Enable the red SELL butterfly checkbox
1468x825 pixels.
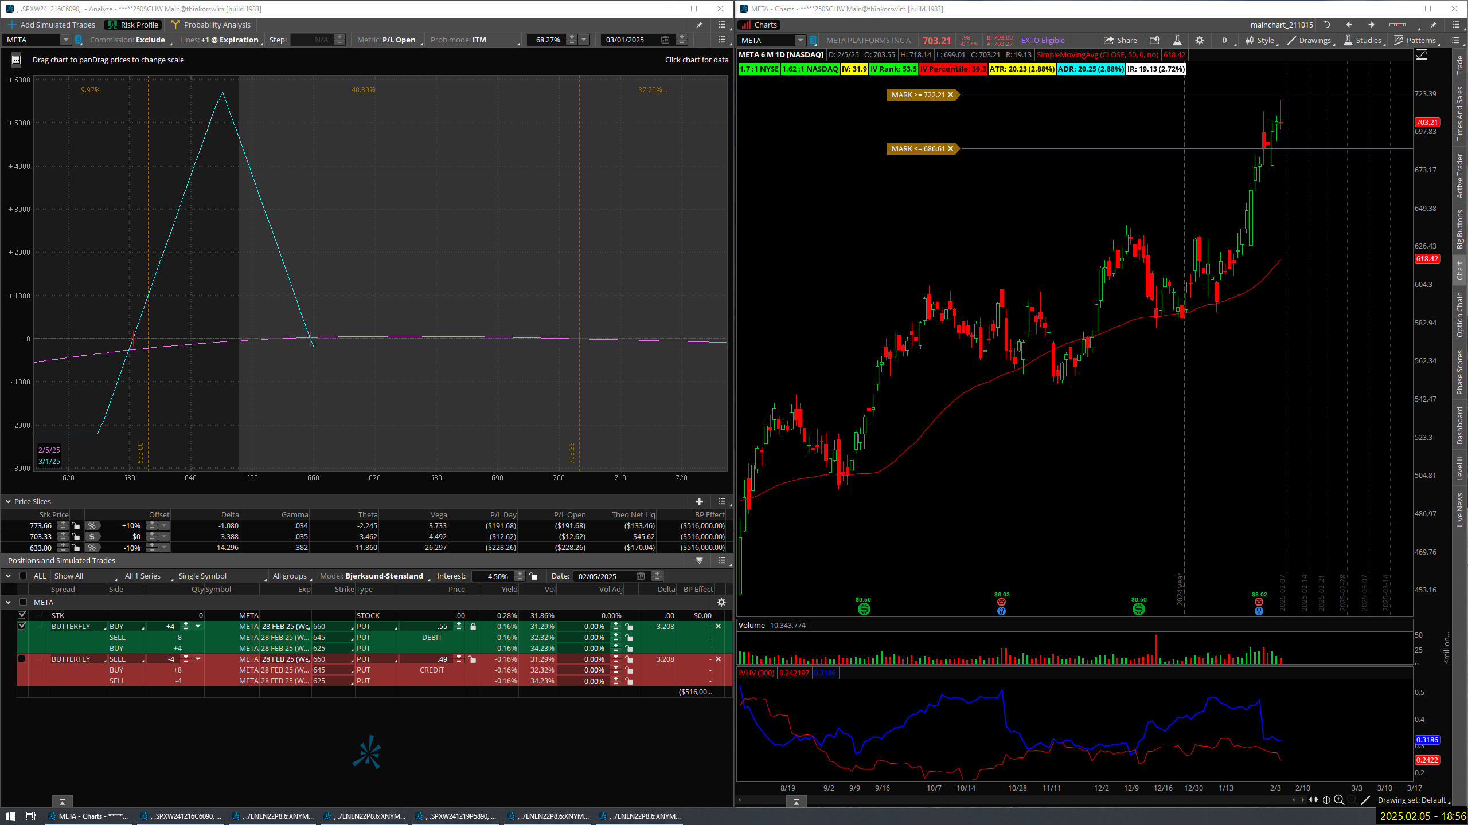(x=22, y=659)
